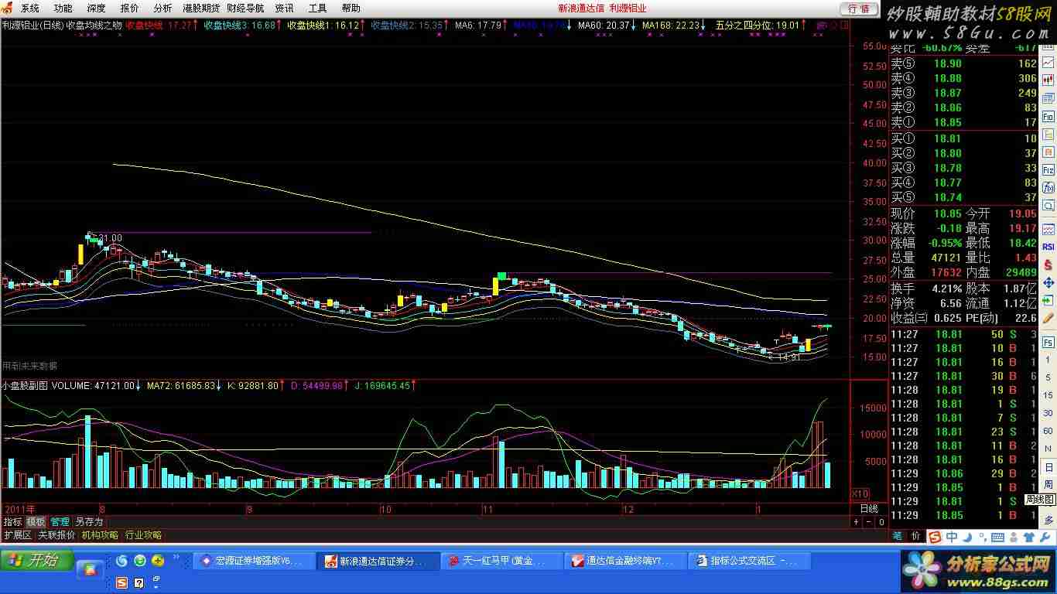1057x594 pixels.
Task: Open the 工具 menu
Action: pyautogui.click(x=317, y=8)
